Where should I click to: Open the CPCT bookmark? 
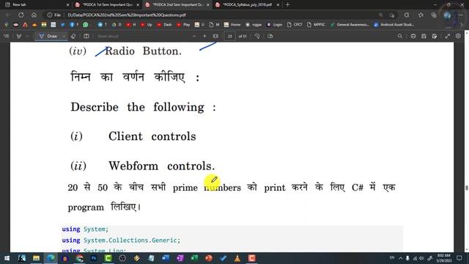coord(295,25)
